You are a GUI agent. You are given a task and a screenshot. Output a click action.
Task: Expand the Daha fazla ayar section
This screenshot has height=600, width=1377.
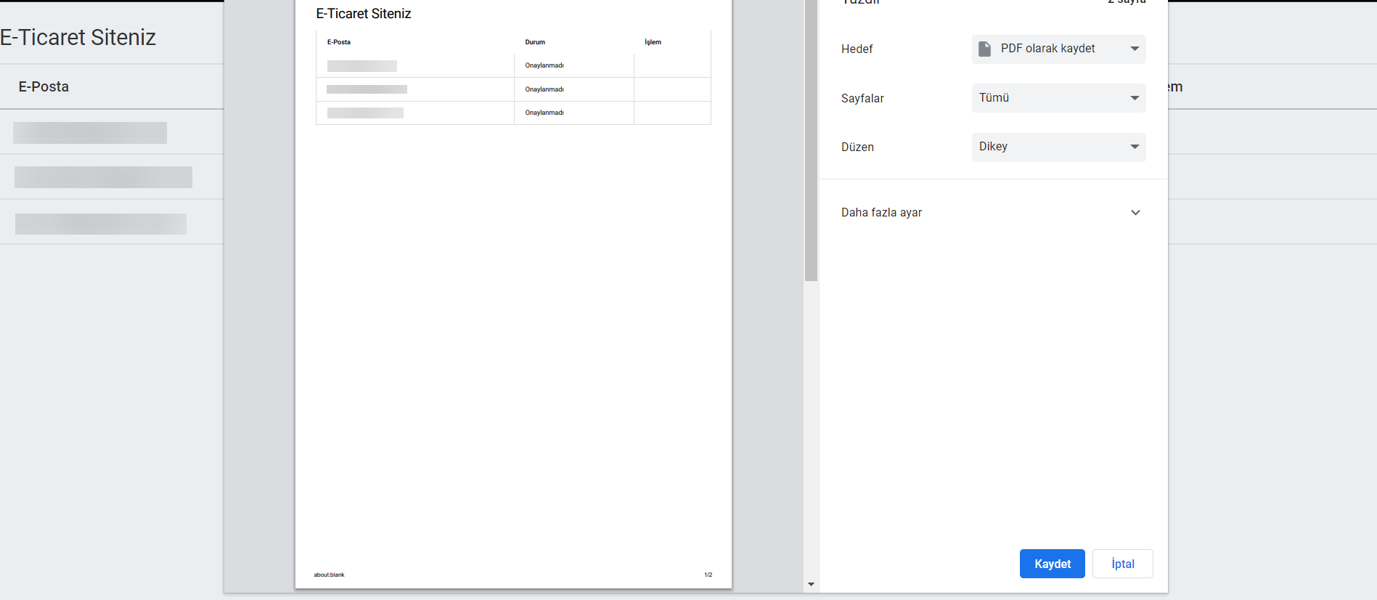coord(993,213)
